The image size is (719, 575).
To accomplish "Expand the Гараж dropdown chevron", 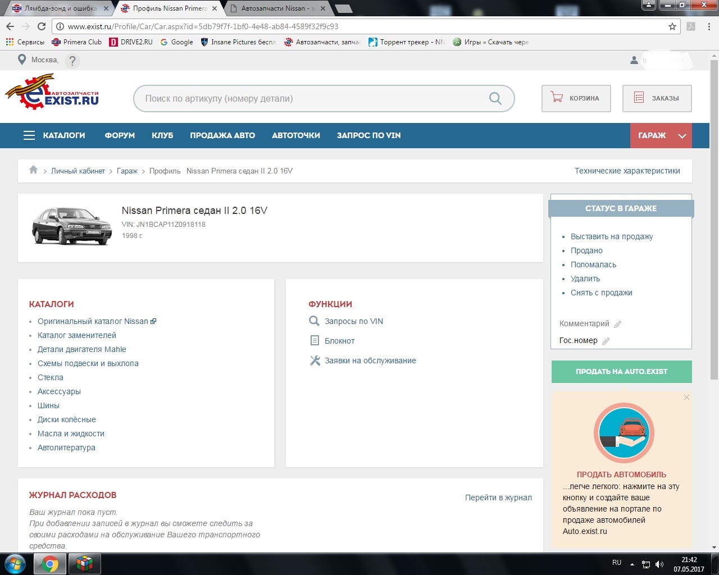I will tap(682, 136).
